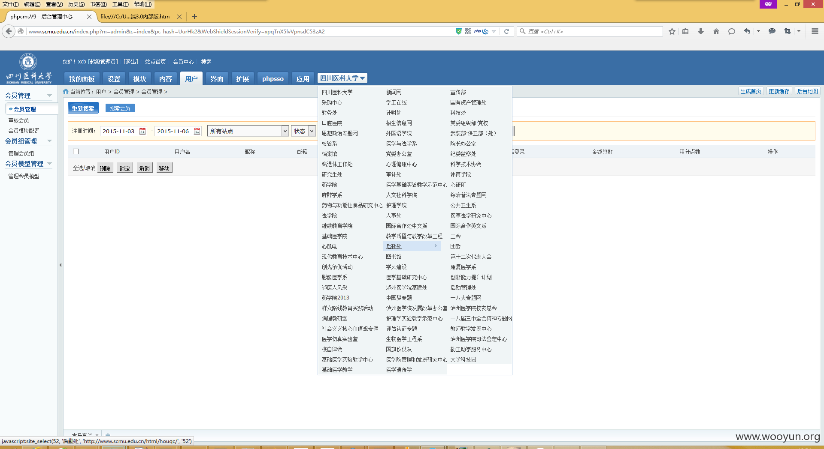Viewport: 824px width, 449px height.
Task: Open 管理会员组 in the sidebar
Action: click(21, 153)
